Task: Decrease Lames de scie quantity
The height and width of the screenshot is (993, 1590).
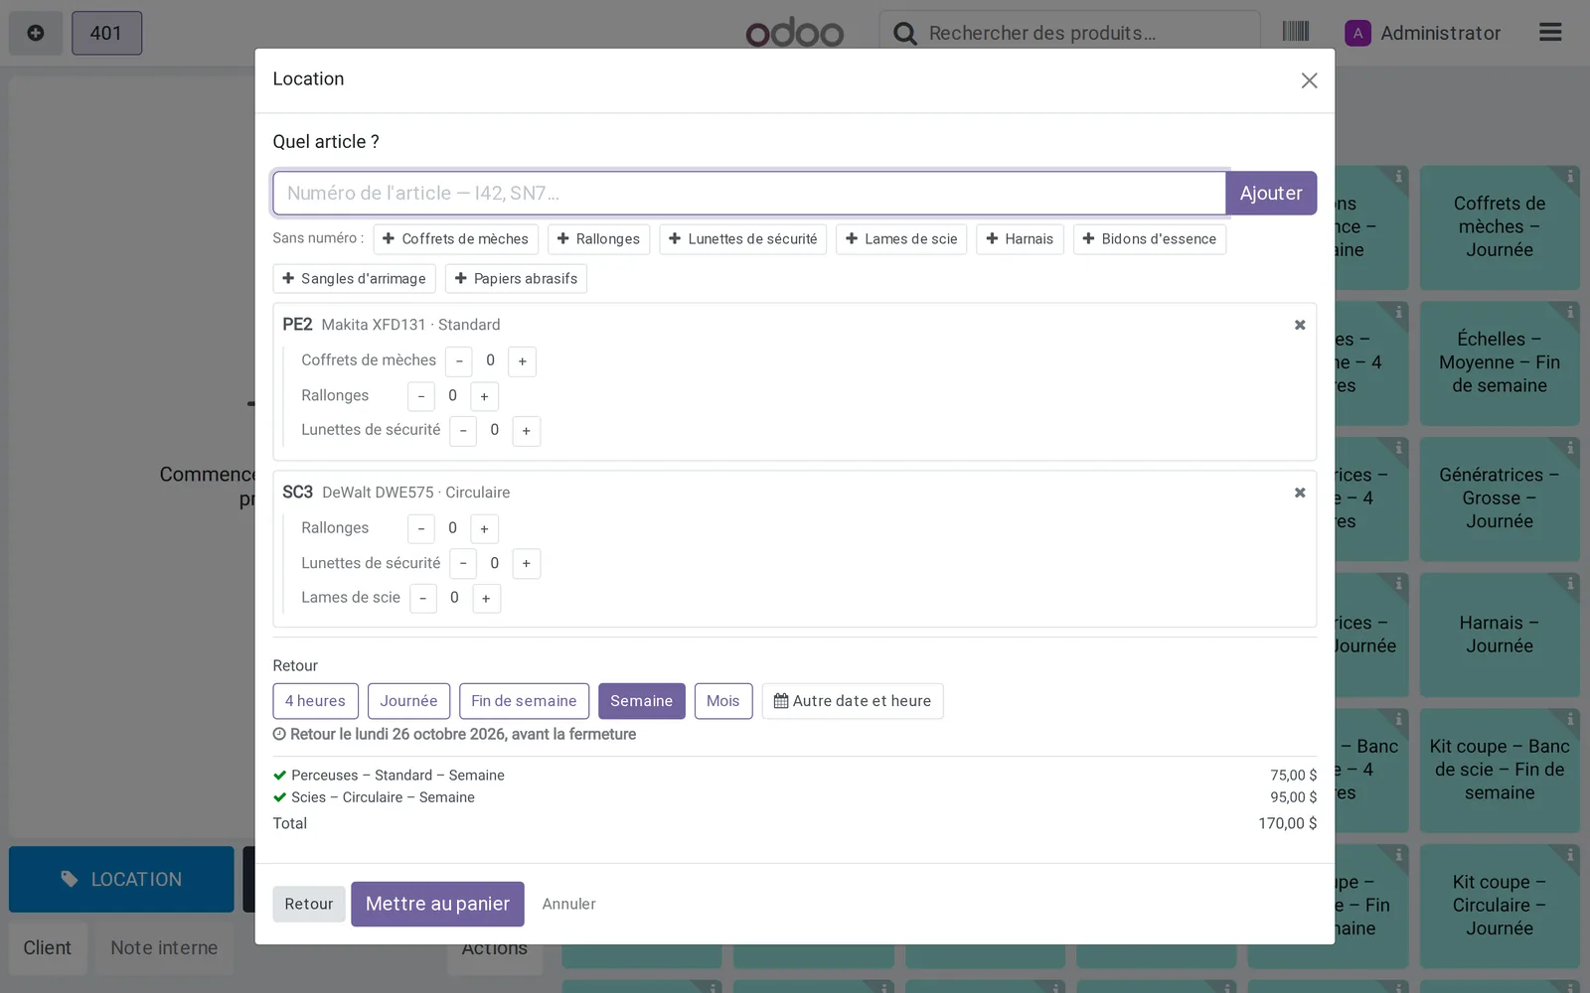Action: (x=423, y=599)
